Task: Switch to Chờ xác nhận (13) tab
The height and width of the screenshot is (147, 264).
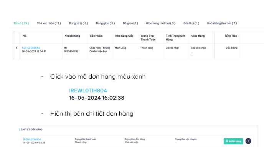Action: pyautogui.click(x=49, y=23)
